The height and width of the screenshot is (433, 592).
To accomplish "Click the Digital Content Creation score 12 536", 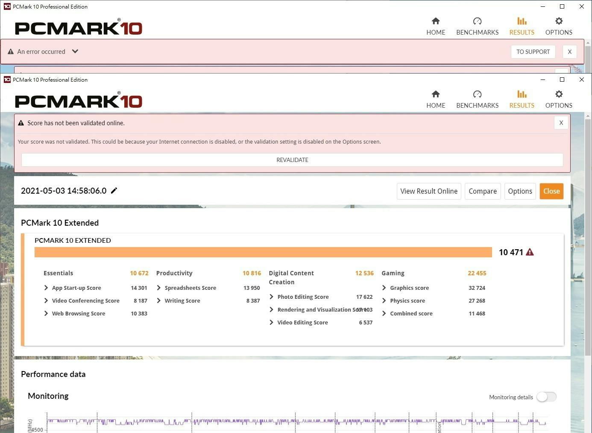I will (x=364, y=273).
